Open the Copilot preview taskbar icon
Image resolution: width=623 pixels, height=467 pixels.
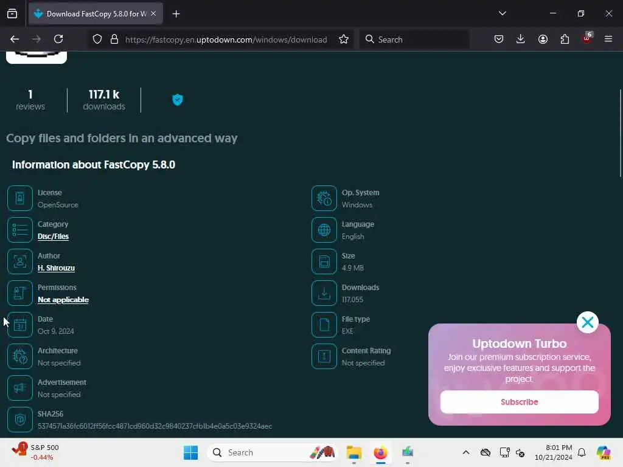click(x=604, y=452)
